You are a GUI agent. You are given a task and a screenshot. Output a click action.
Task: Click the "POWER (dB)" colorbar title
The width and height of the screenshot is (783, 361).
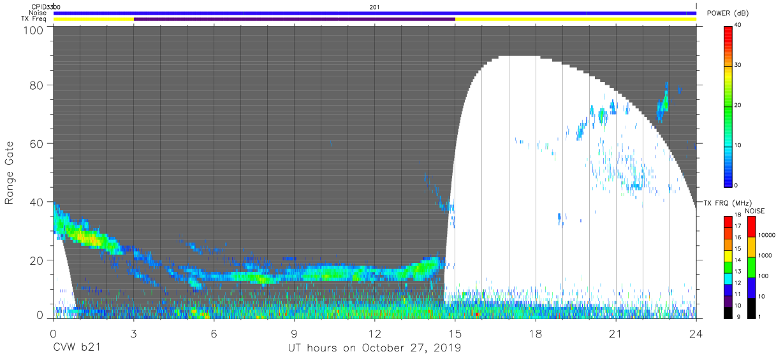tap(726, 13)
